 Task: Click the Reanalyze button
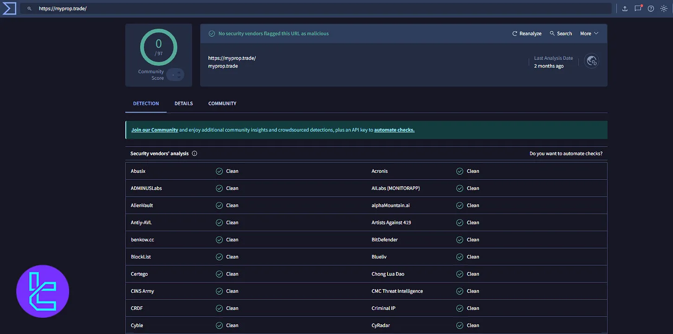coord(527,33)
